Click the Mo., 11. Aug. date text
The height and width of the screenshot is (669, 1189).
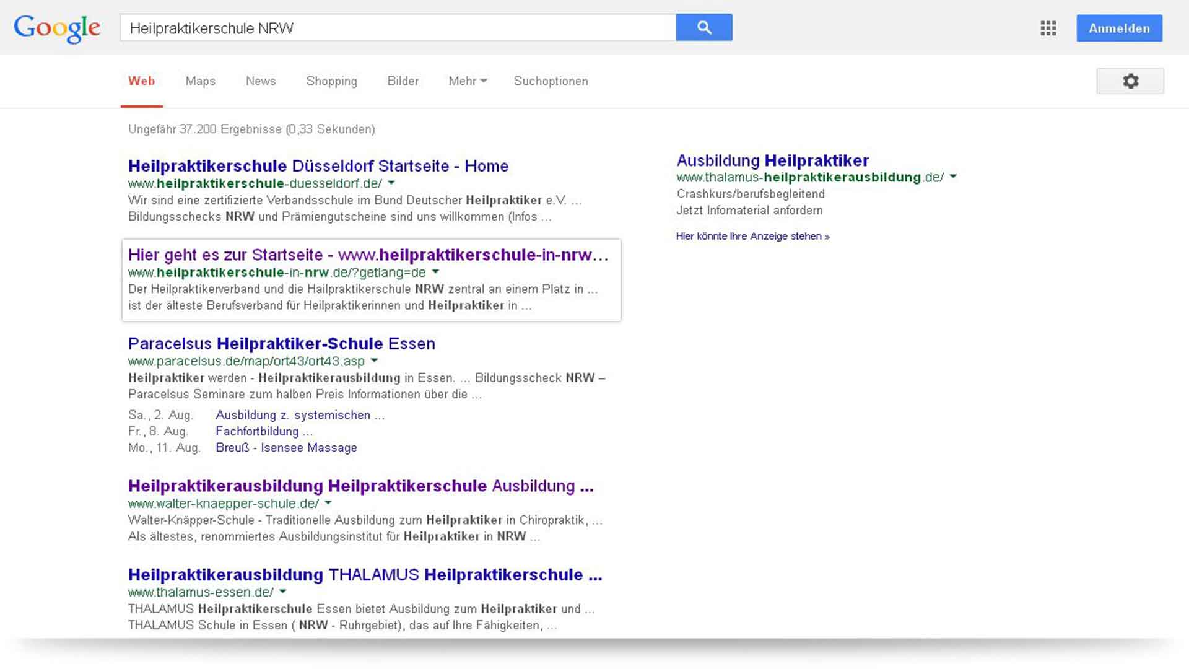pyautogui.click(x=164, y=448)
